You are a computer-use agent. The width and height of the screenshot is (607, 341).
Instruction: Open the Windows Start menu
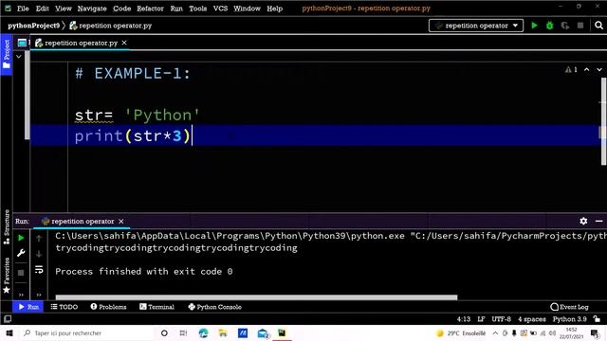(x=9, y=332)
